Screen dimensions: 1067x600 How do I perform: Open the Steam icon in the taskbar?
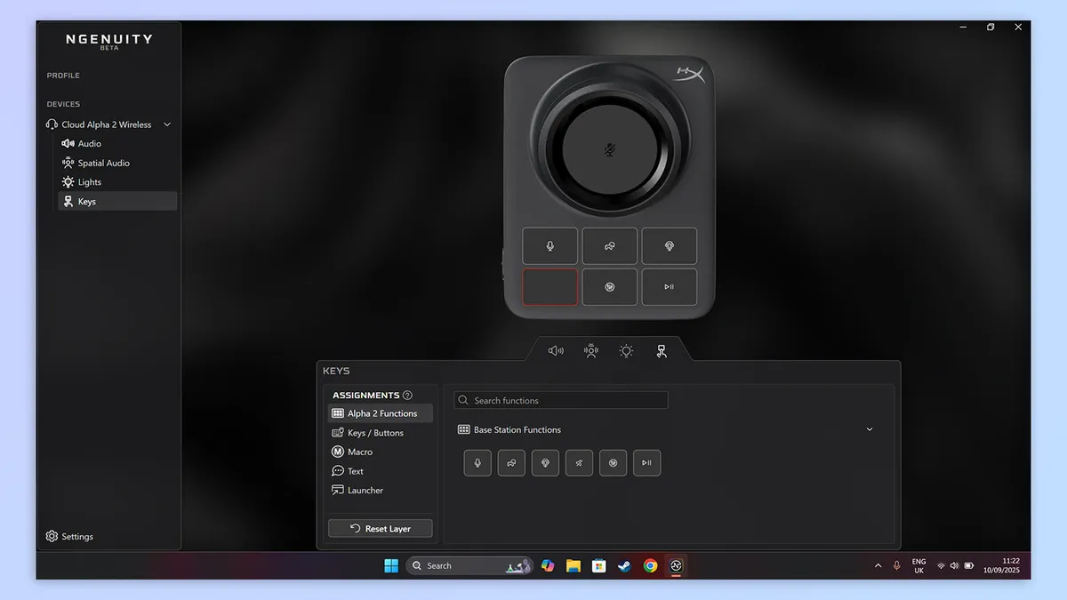pos(624,566)
